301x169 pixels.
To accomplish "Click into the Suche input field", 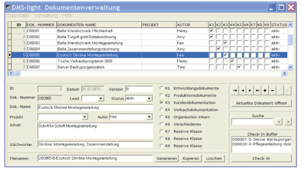I will 252,122.
